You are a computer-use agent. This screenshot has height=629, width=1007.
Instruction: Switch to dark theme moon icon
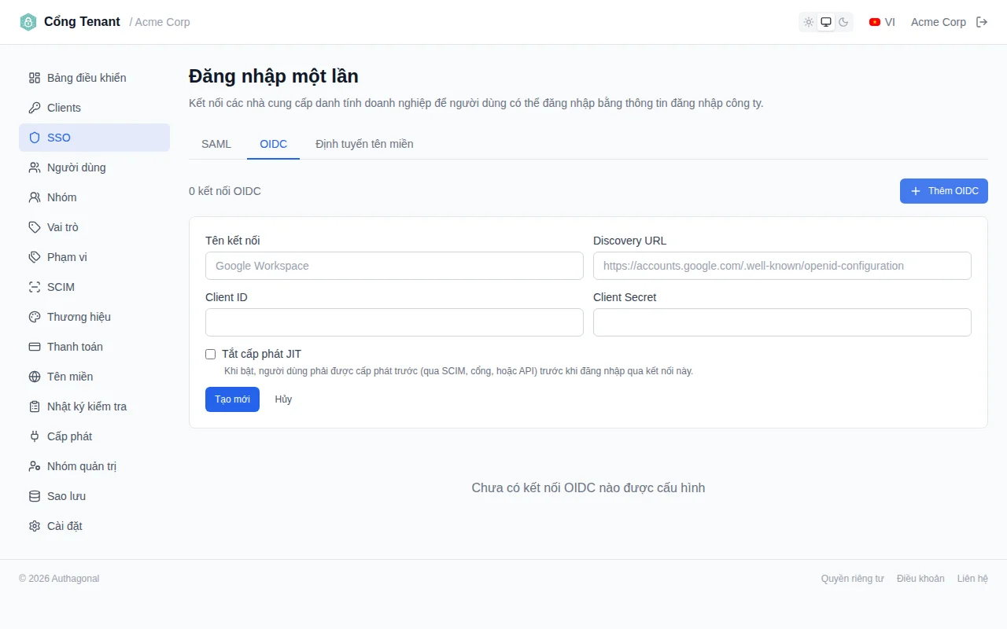pyautogui.click(x=843, y=22)
